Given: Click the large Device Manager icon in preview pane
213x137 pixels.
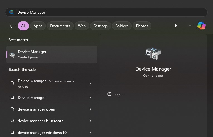Looking at the screenshot, I should point(153,54).
